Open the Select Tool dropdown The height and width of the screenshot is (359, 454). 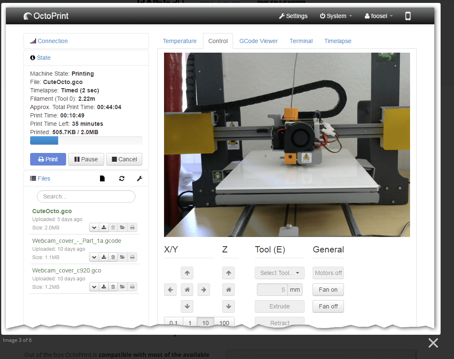pos(280,273)
